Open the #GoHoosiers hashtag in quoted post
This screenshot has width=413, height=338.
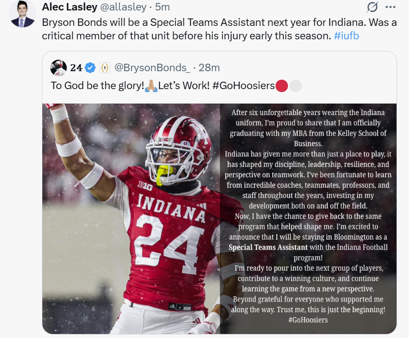point(243,86)
